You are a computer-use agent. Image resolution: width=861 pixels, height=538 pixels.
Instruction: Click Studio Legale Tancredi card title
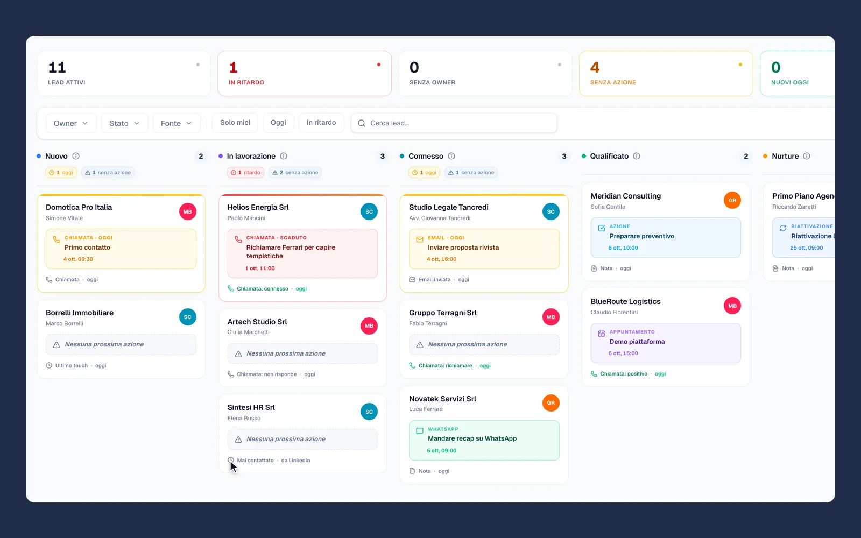[449, 207]
